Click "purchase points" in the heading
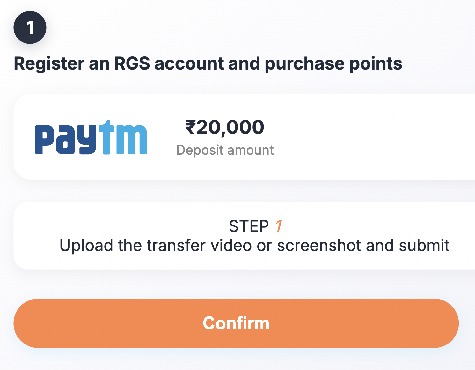The height and width of the screenshot is (370, 475). click(x=333, y=64)
